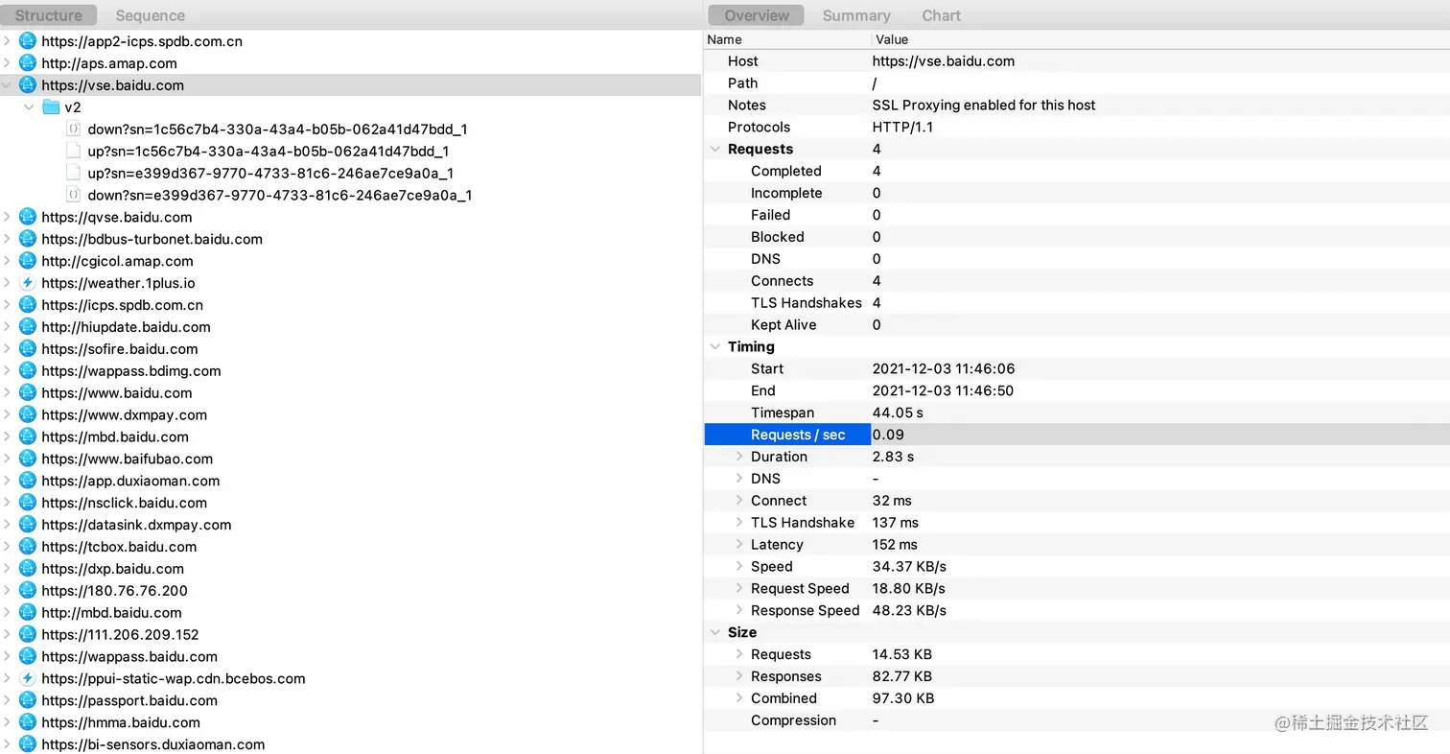Switch to the Structure tab
Screen dimensions: 1450x754
tap(49, 15)
